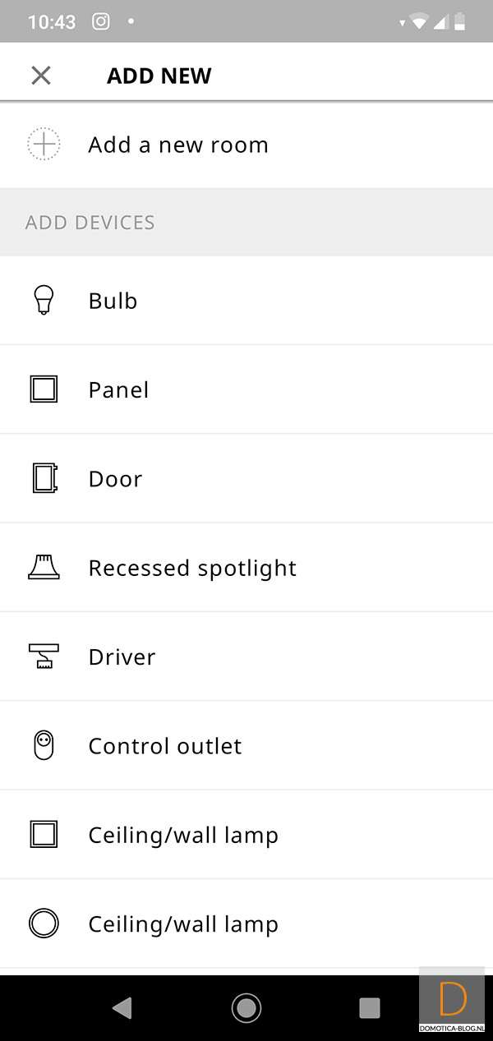
Task: Tap the Control outlet plug icon
Action: pyautogui.click(x=44, y=746)
